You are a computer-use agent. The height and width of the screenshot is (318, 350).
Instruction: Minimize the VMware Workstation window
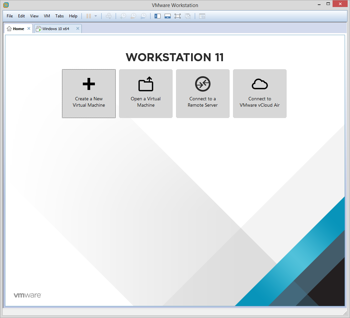[319, 4]
